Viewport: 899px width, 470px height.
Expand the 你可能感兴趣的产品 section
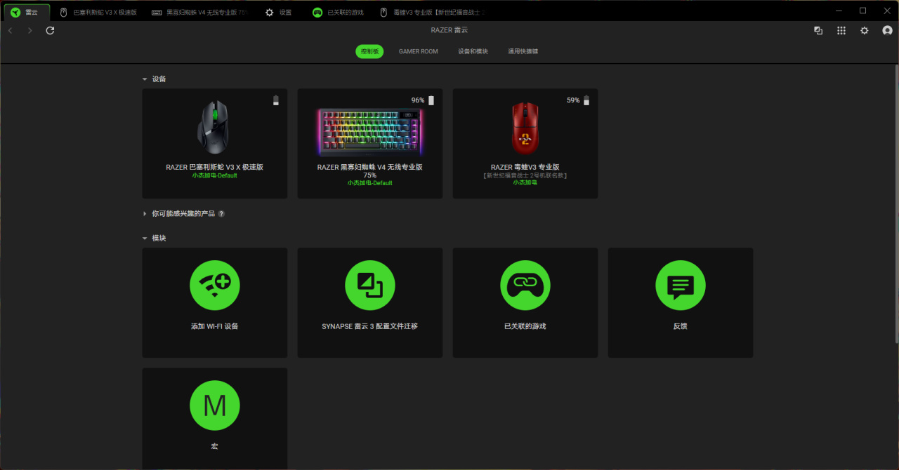pyautogui.click(x=145, y=214)
